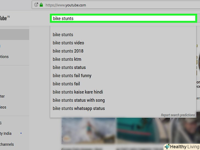Pick suggestion 'bike stunts ktm'
This screenshot has width=200, height=150.
123,59
